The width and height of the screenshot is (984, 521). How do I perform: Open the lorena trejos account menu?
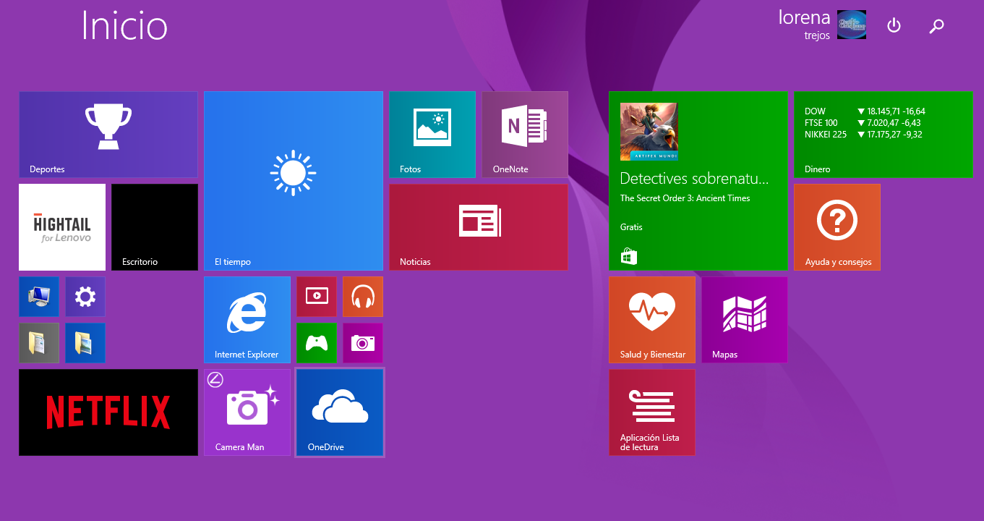(822, 25)
